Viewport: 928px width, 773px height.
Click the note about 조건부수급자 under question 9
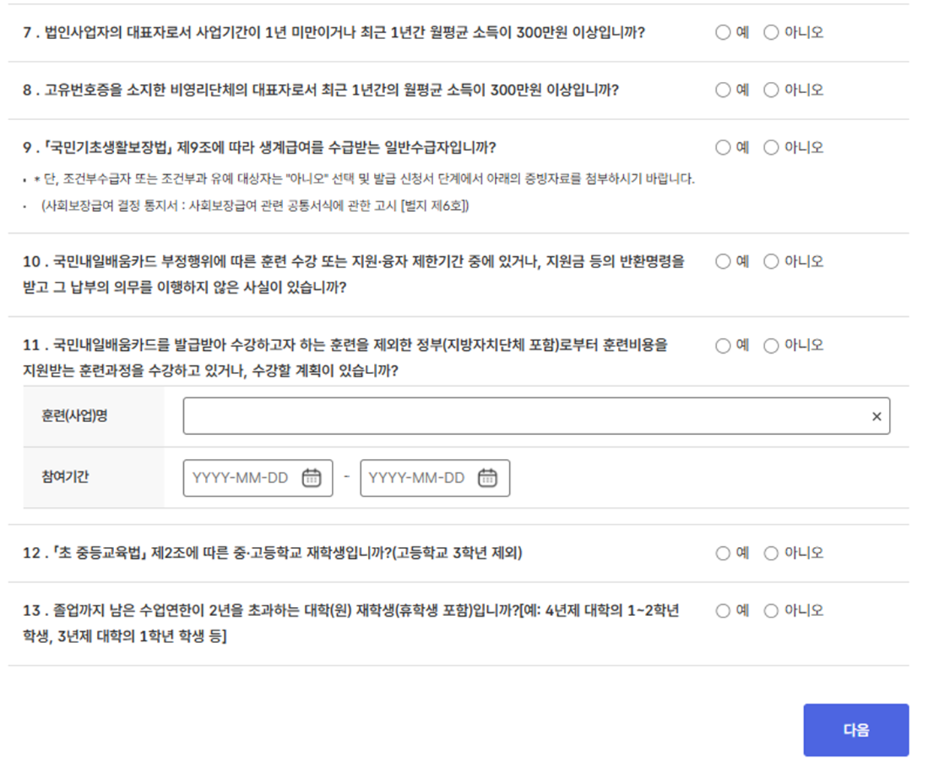click(364, 179)
